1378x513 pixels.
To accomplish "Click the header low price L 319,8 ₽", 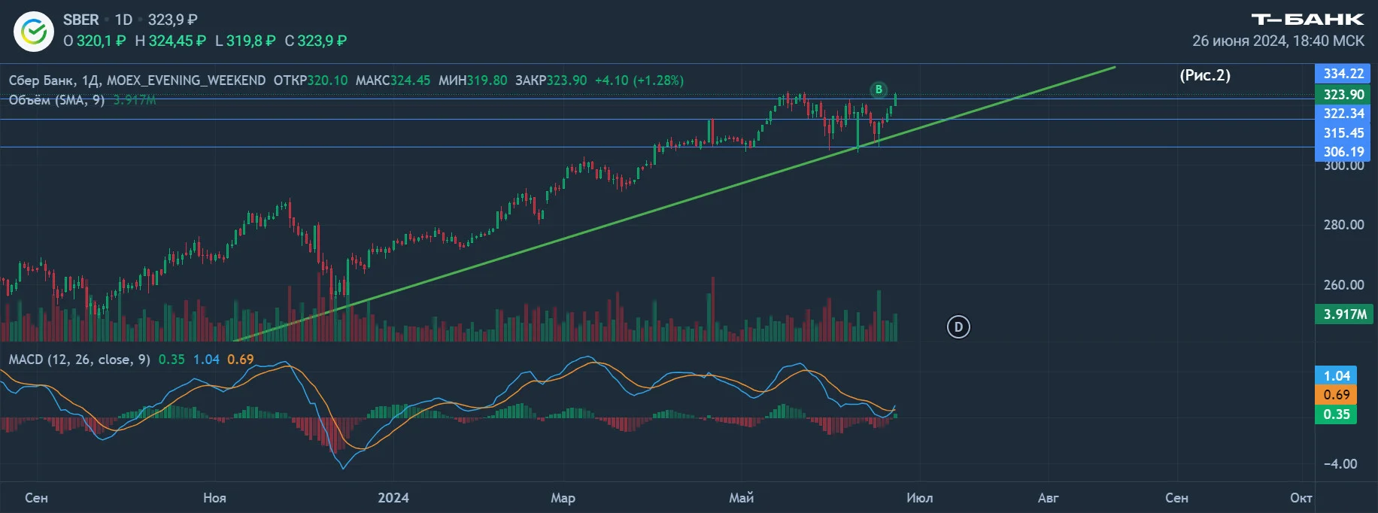I will tap(245, 41).
